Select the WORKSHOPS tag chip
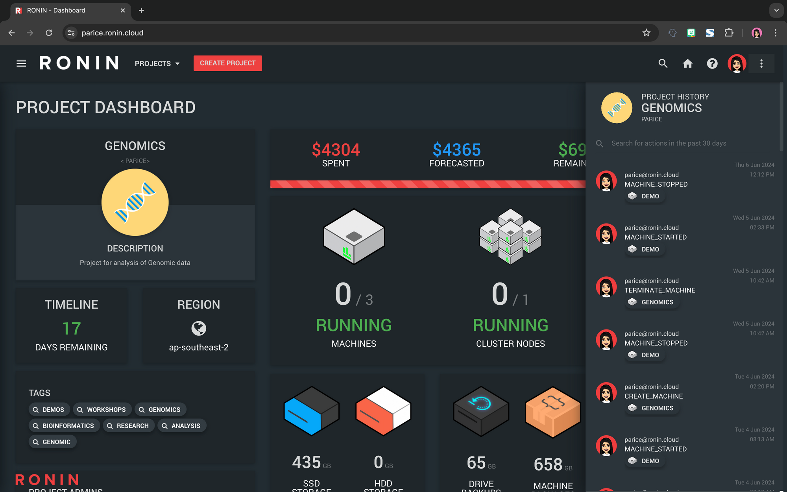This screenshot has height=492, width=787. click(x=102, y=410)
